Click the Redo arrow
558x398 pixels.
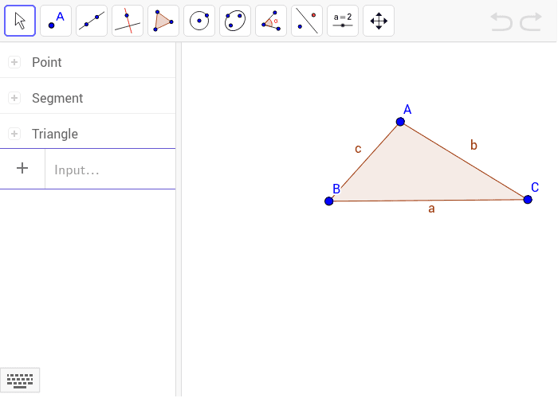point(531,21)
